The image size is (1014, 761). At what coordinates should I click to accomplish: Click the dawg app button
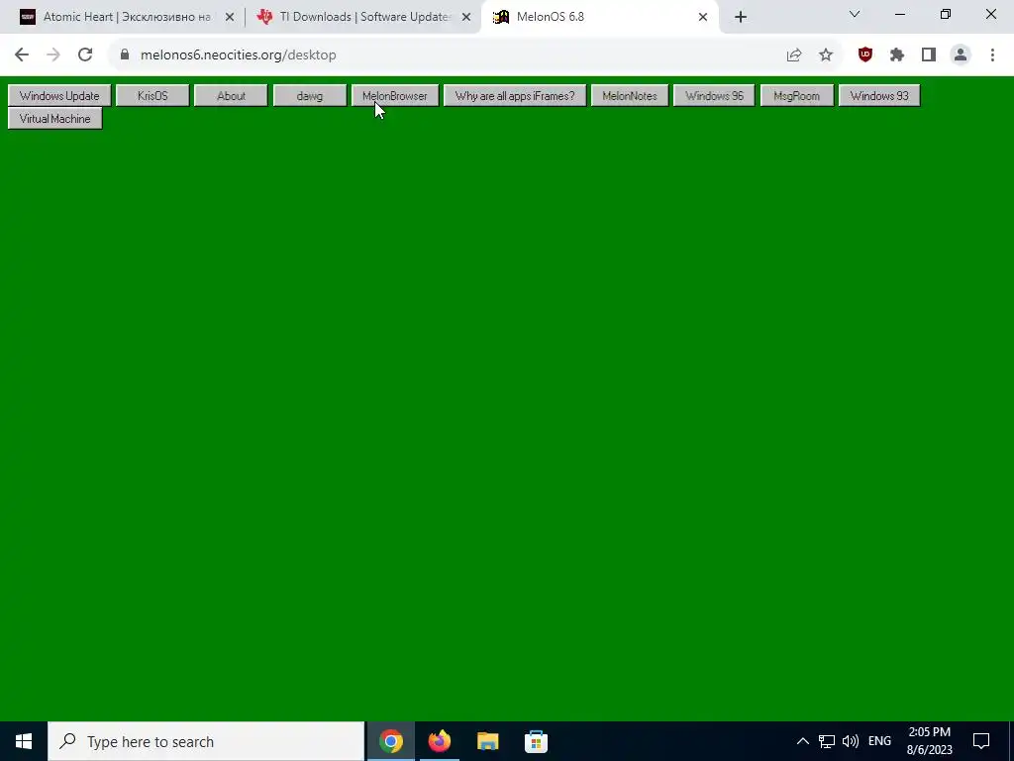(310, 96)
